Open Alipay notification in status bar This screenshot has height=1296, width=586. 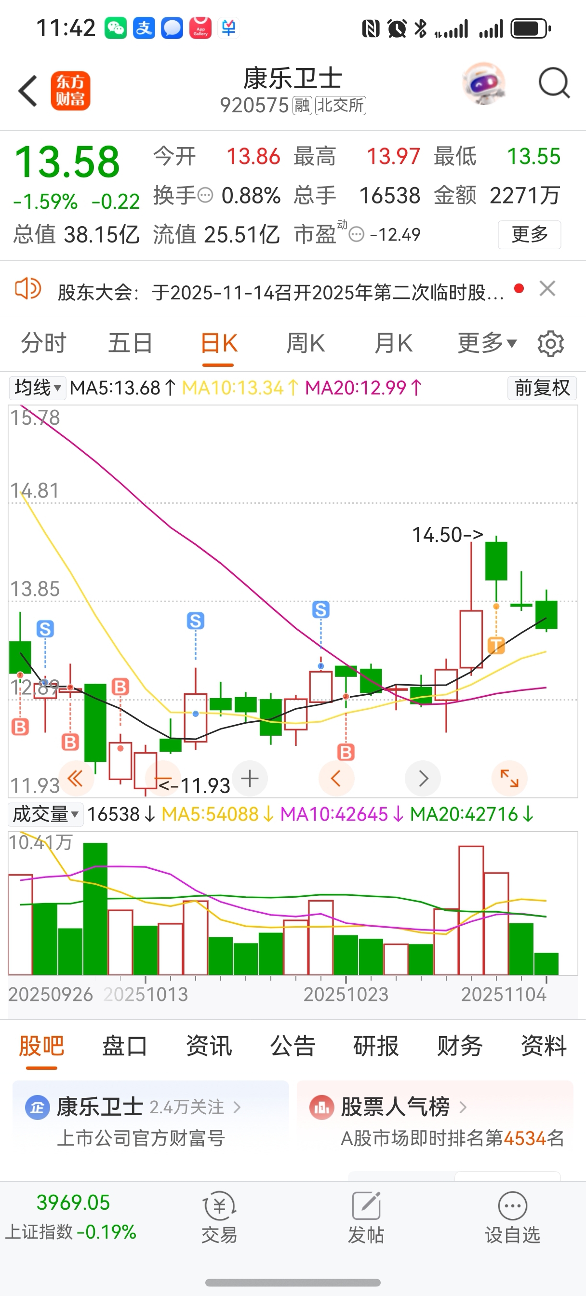(144, 28)
